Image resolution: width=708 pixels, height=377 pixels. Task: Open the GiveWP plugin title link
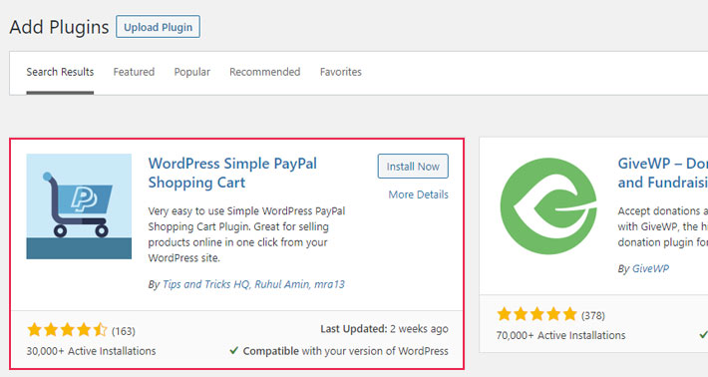[x=662, y=173]
